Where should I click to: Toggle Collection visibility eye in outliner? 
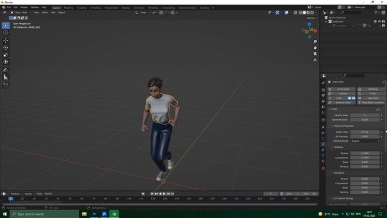click(x=379, y=22)
